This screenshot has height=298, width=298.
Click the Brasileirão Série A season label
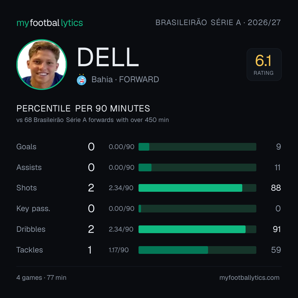point(218,22)
